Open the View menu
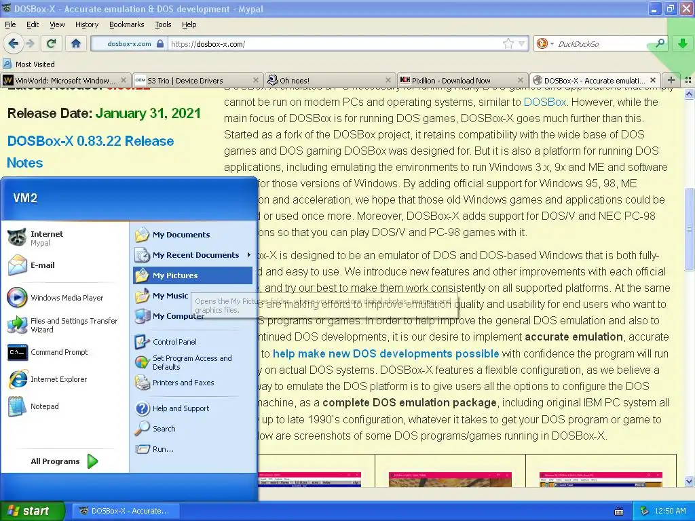The image size is (695, 521). (x=57, y=24)
